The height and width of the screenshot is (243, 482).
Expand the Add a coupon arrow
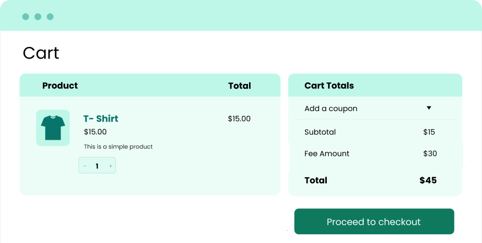coord(428,108)
